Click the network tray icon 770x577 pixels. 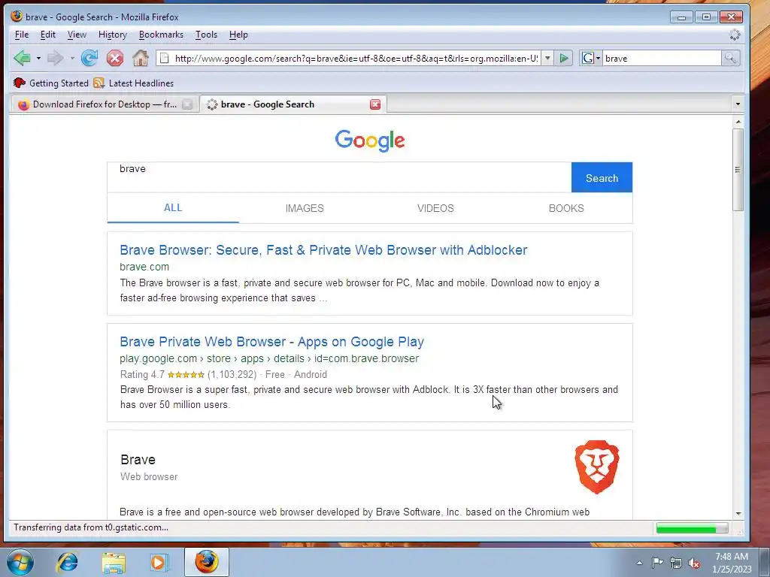(676, 563)
